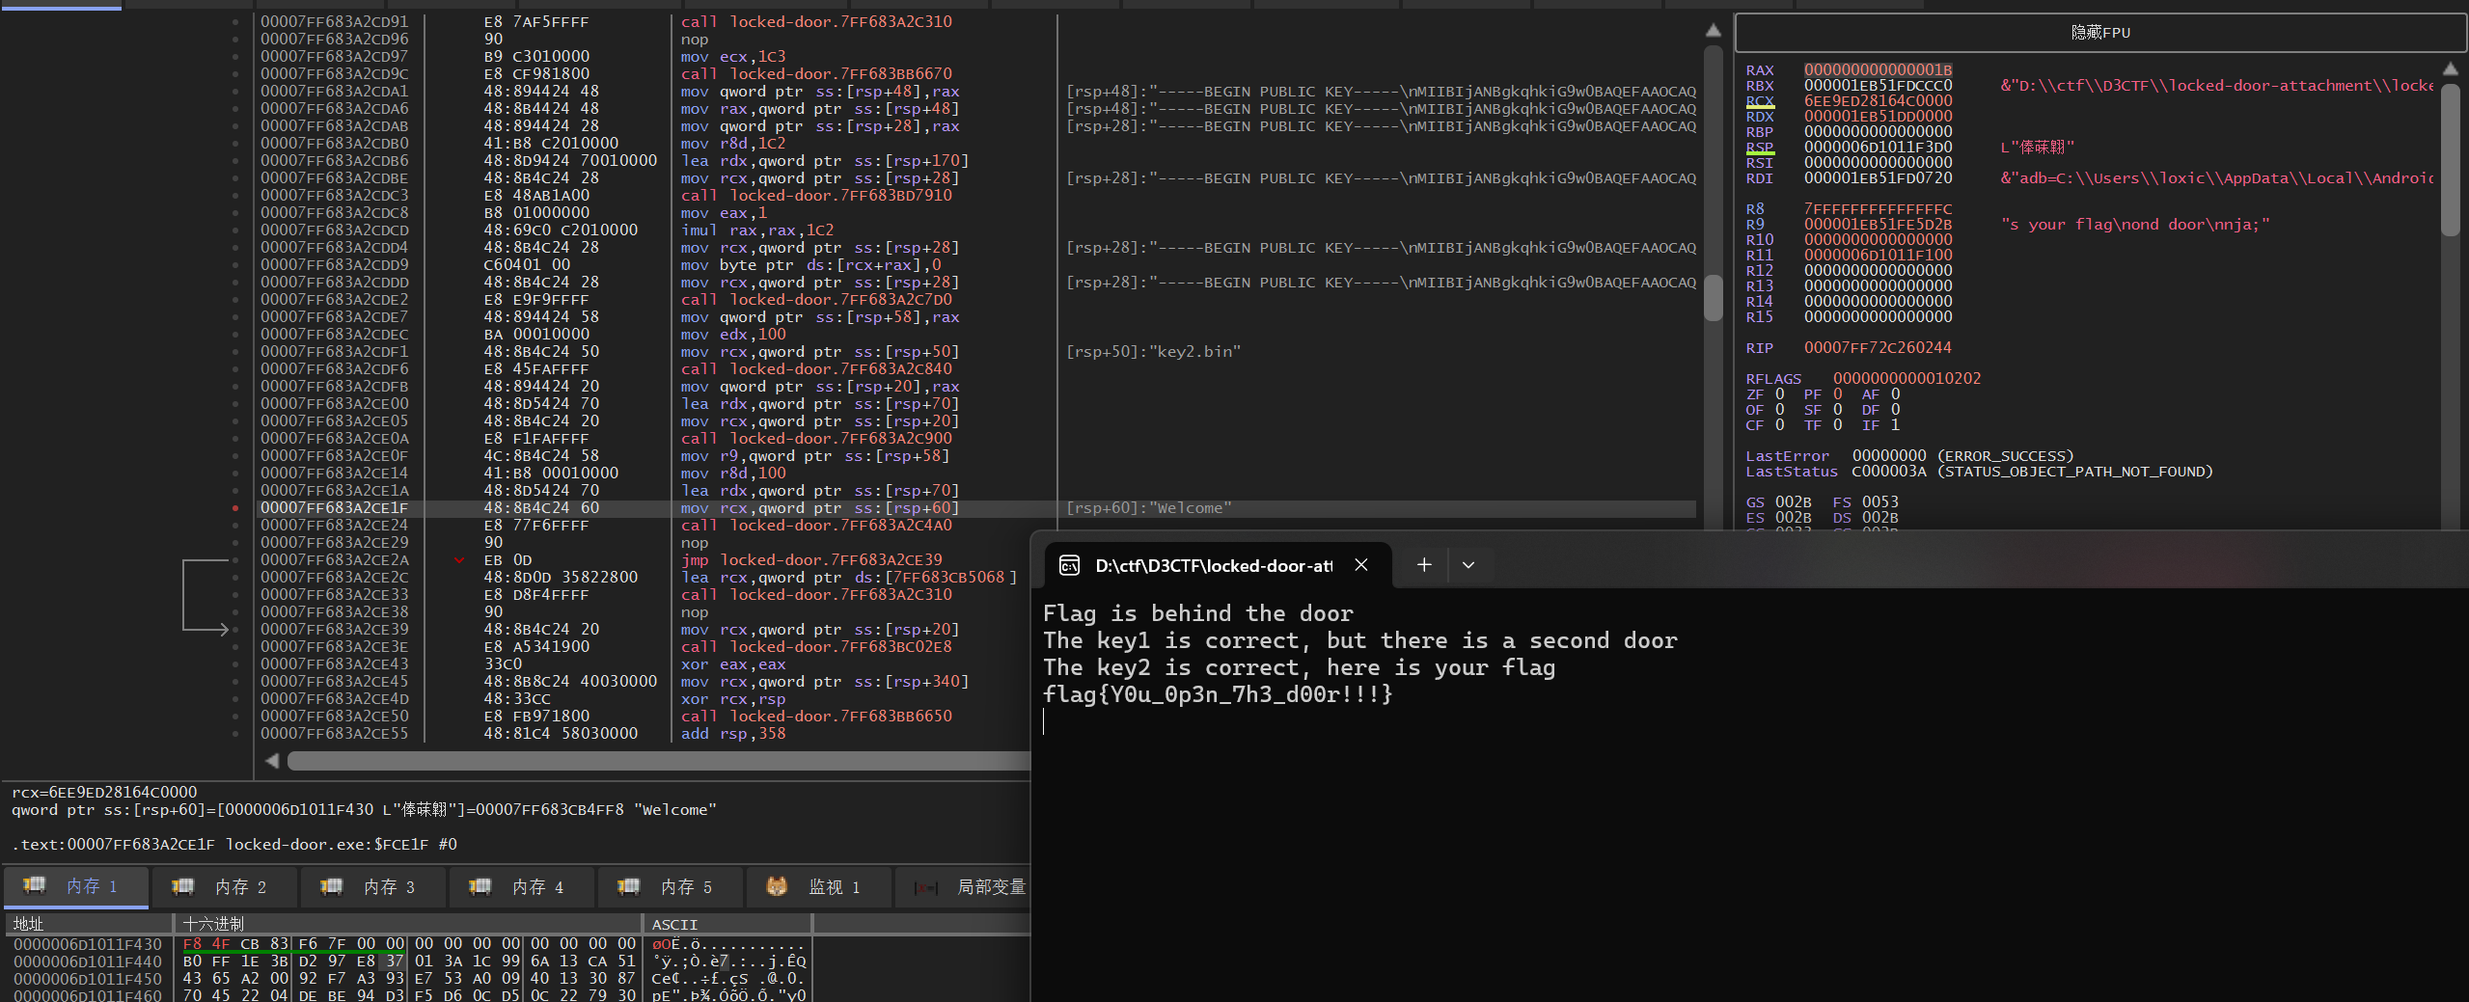
Task: Toggle breakpoint bullet beside address 00007FF683A2CE24
Action: 235,526
